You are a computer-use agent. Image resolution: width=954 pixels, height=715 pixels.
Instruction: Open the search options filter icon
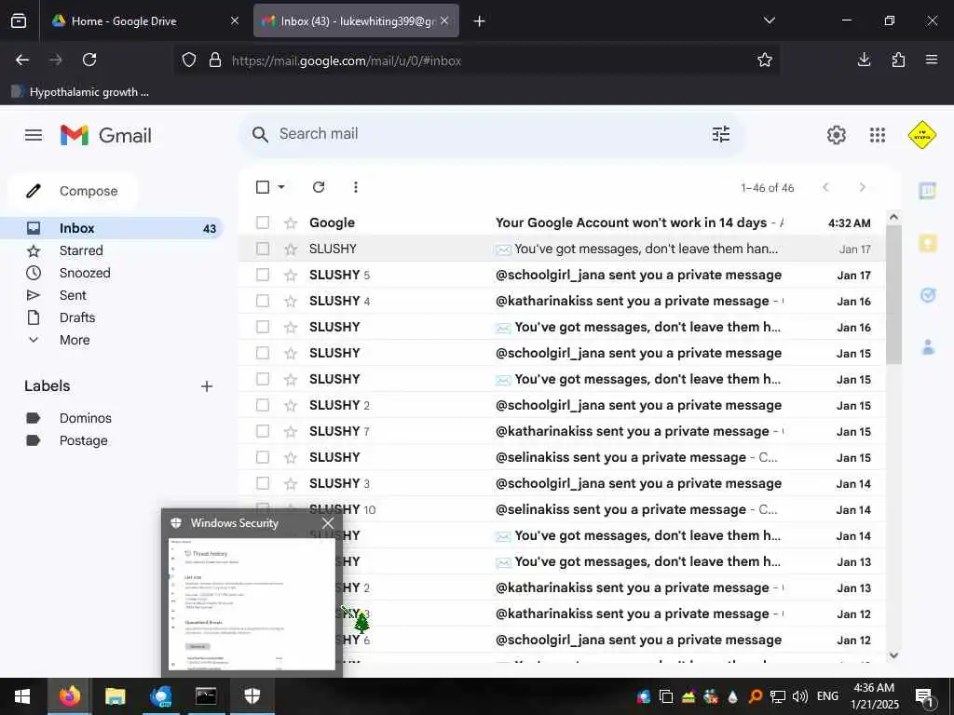click(x=721, y=134)
